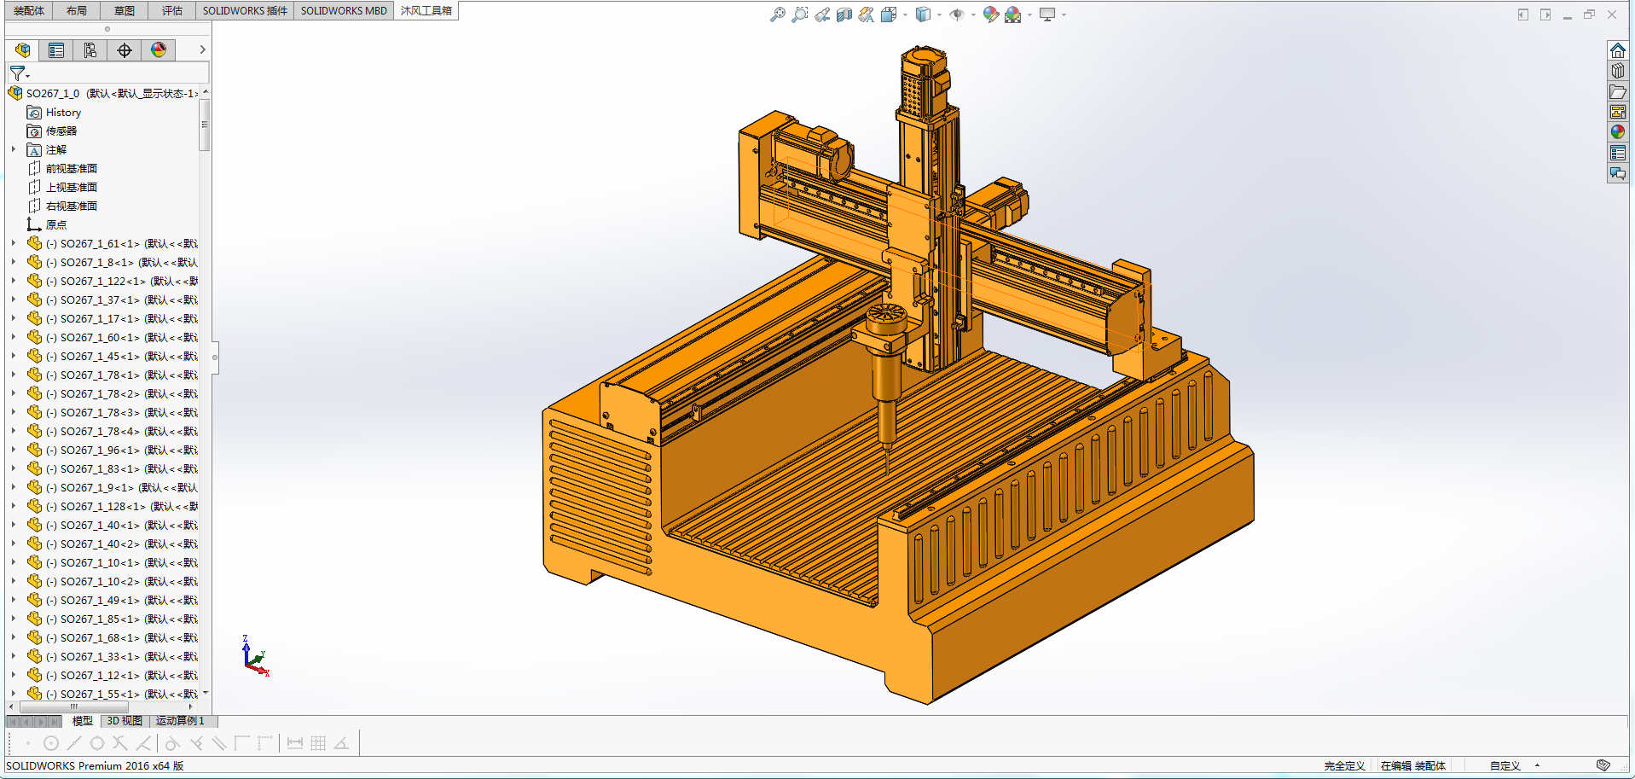Image resolution: width=1635 pixels, height=779 pixels.
Task: Switch to the 评估 tab
Action: coord(172,10)
